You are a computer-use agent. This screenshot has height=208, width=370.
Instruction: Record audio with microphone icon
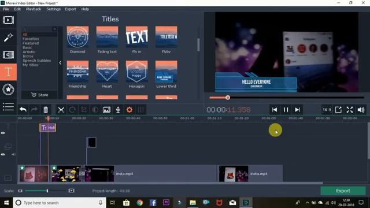118,110
